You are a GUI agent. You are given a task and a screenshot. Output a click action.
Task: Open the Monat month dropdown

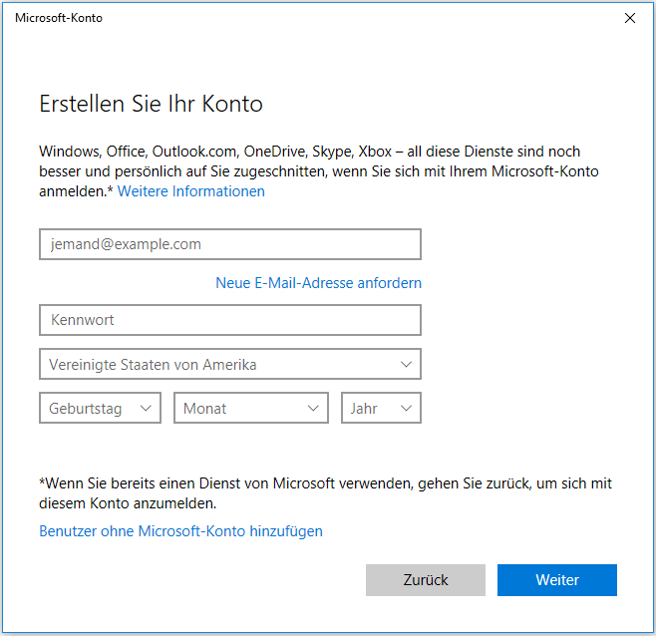coord(251,408)
